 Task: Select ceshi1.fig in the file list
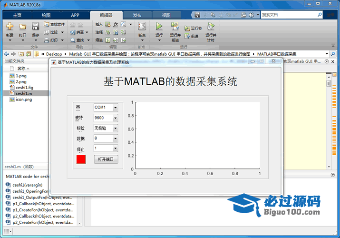coord(24,88)
